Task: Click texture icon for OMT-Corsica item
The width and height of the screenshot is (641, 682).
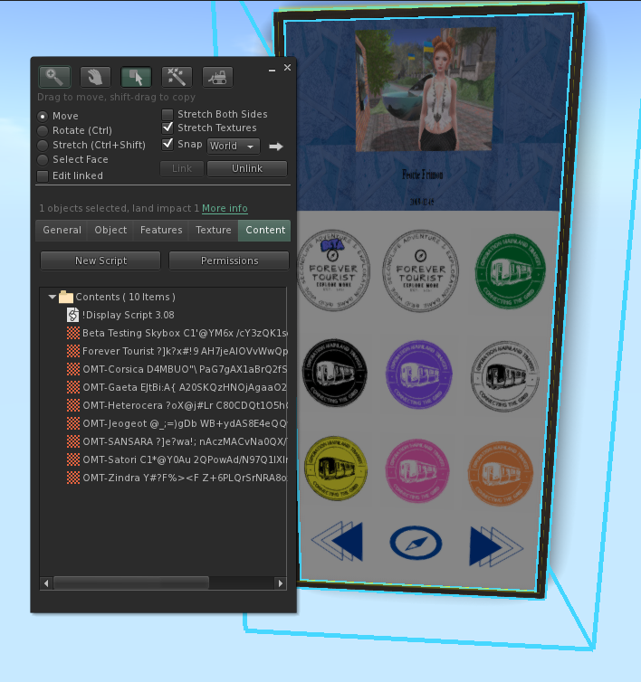Action: point(73,369)
